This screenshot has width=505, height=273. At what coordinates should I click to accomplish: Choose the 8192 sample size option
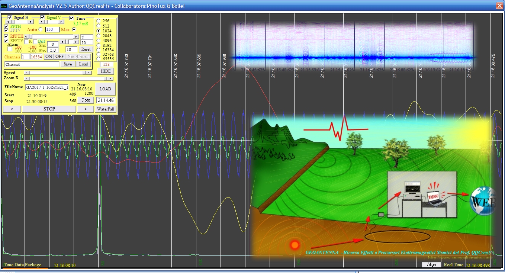(99, 45)
